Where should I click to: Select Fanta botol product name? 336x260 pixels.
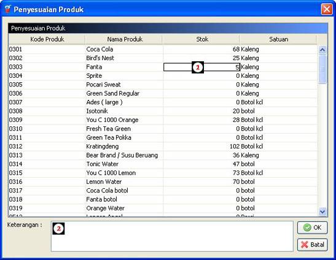(101, 199)
